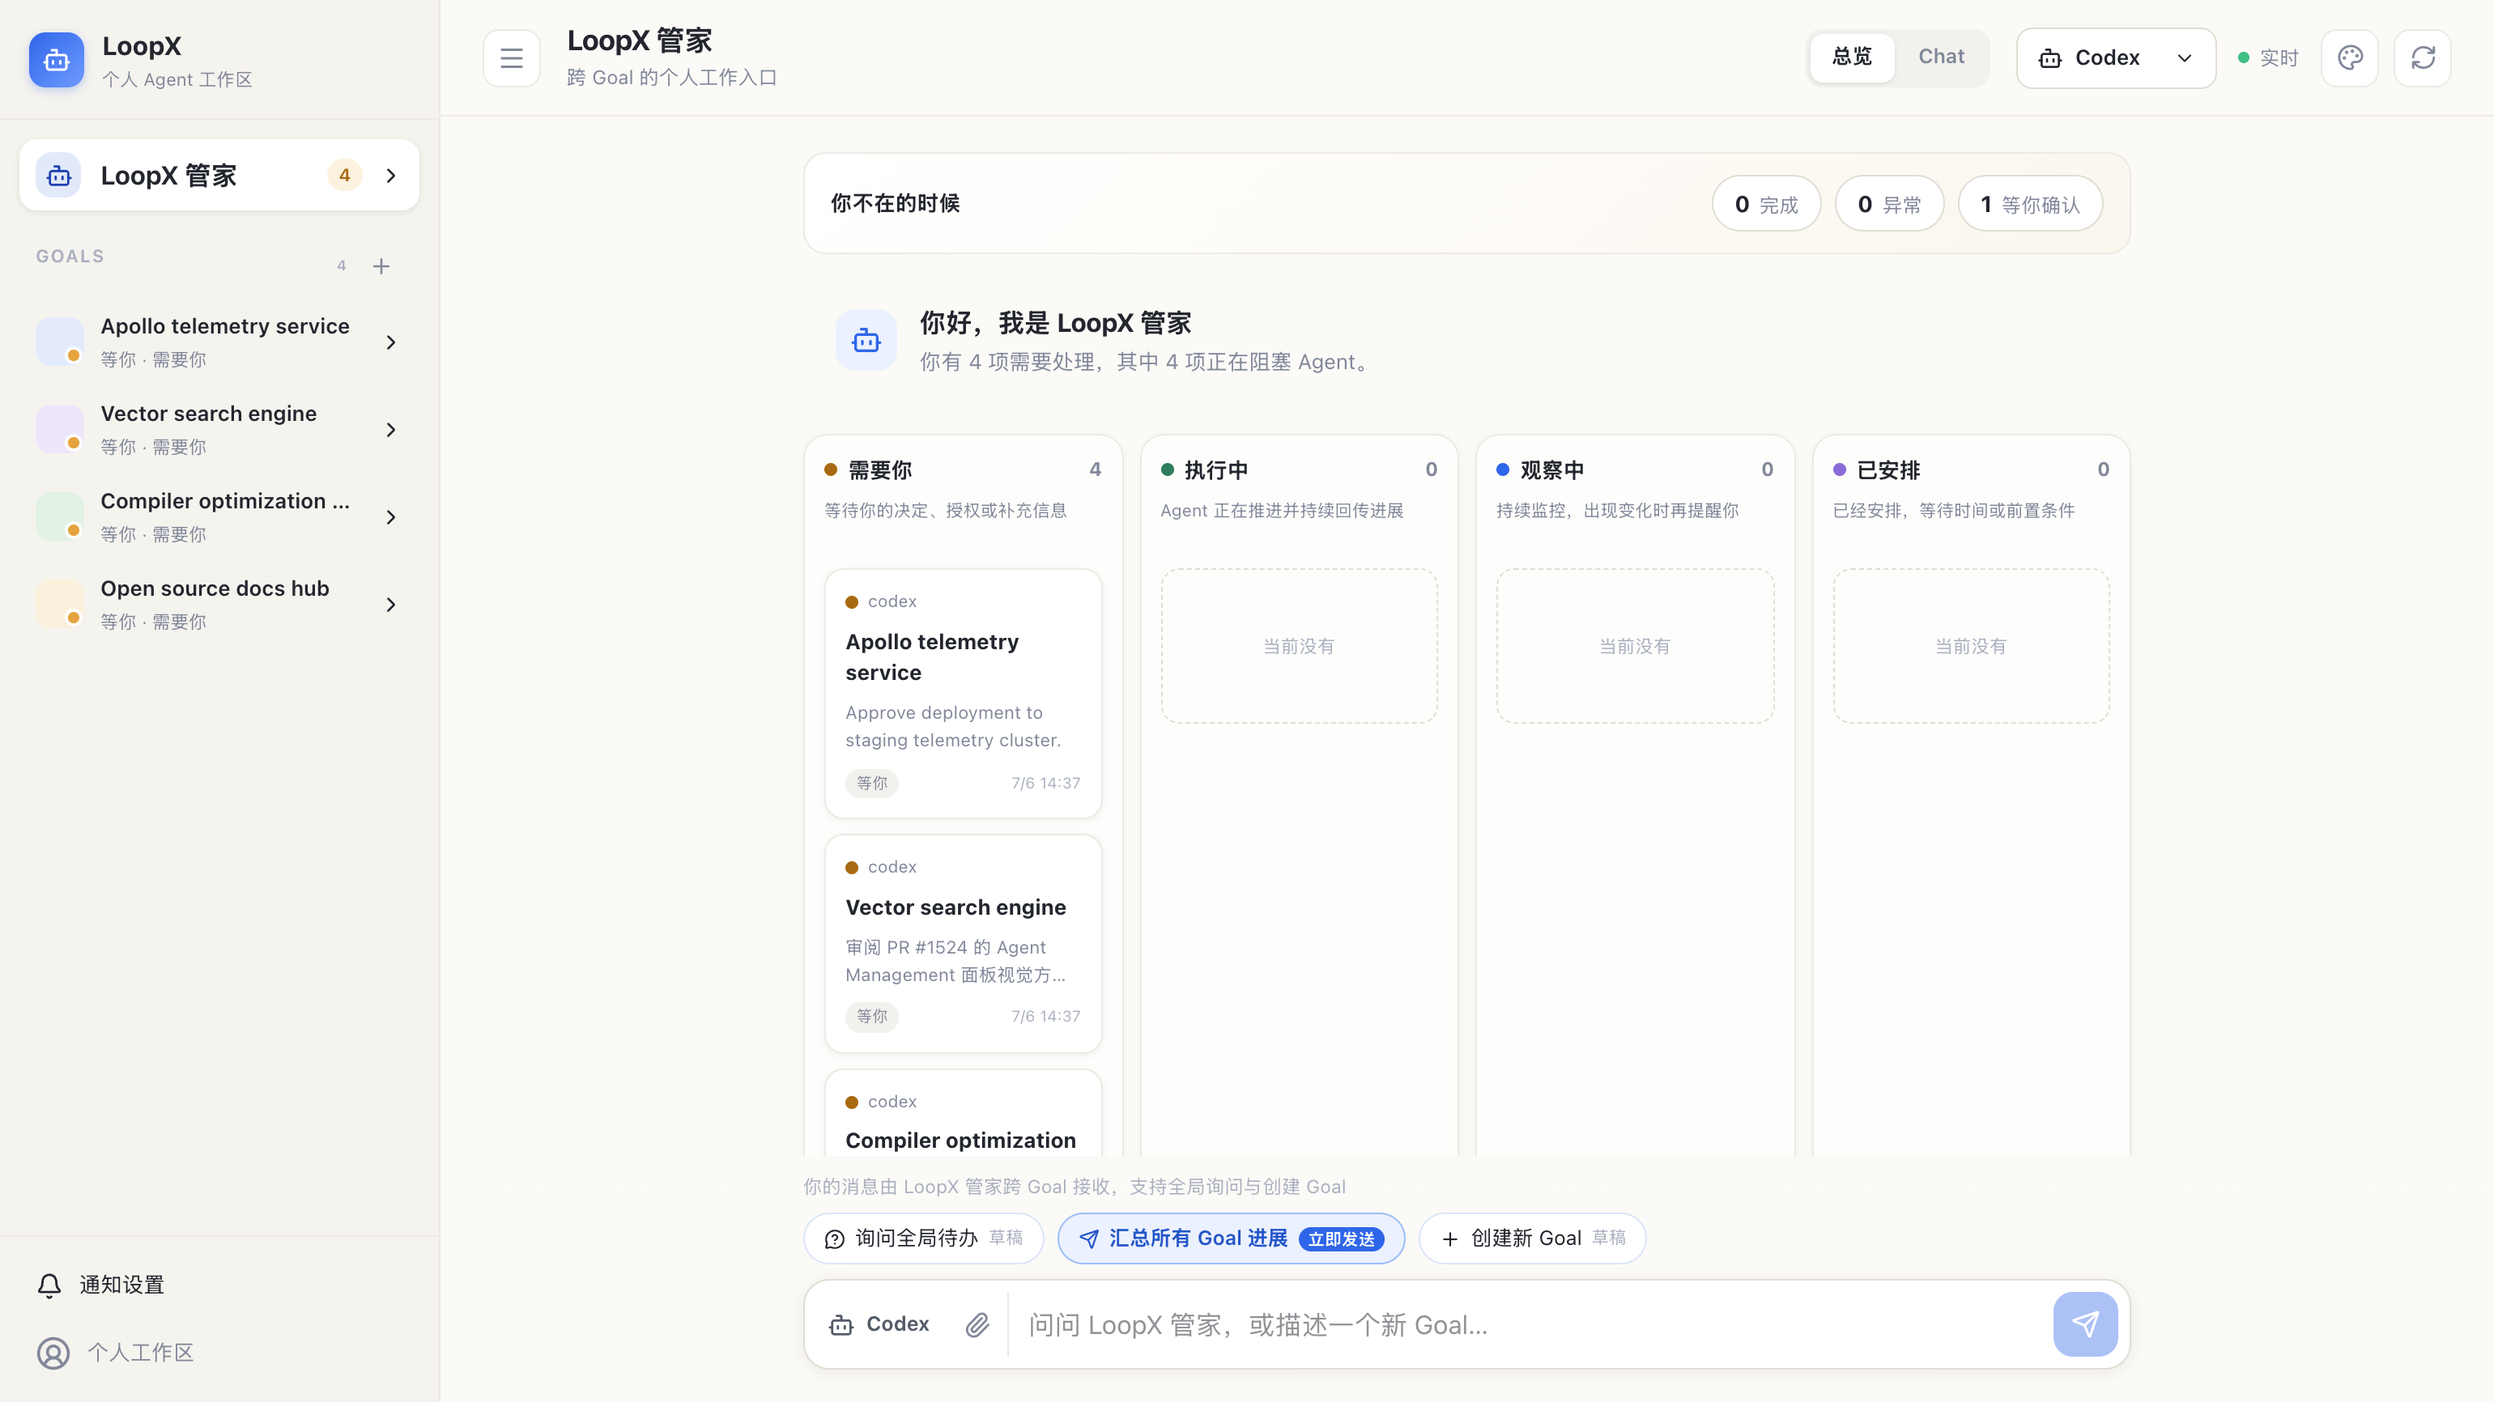Add a new goal with plus icon
Image resolution: width=2494 pixels, height=1402 pixels.
[381, 266]
